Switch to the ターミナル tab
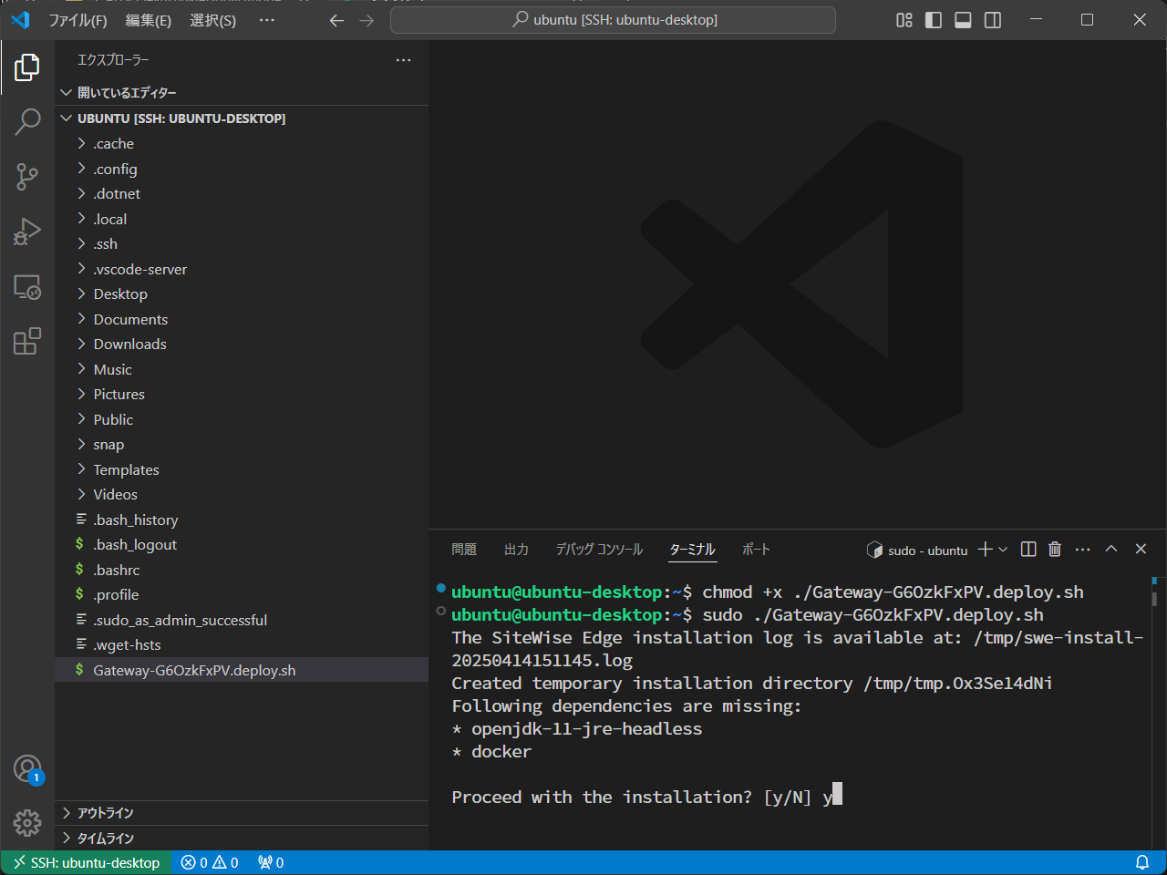Image resolution: width=1167 pixels, height=875 pixels. (692, 549)
